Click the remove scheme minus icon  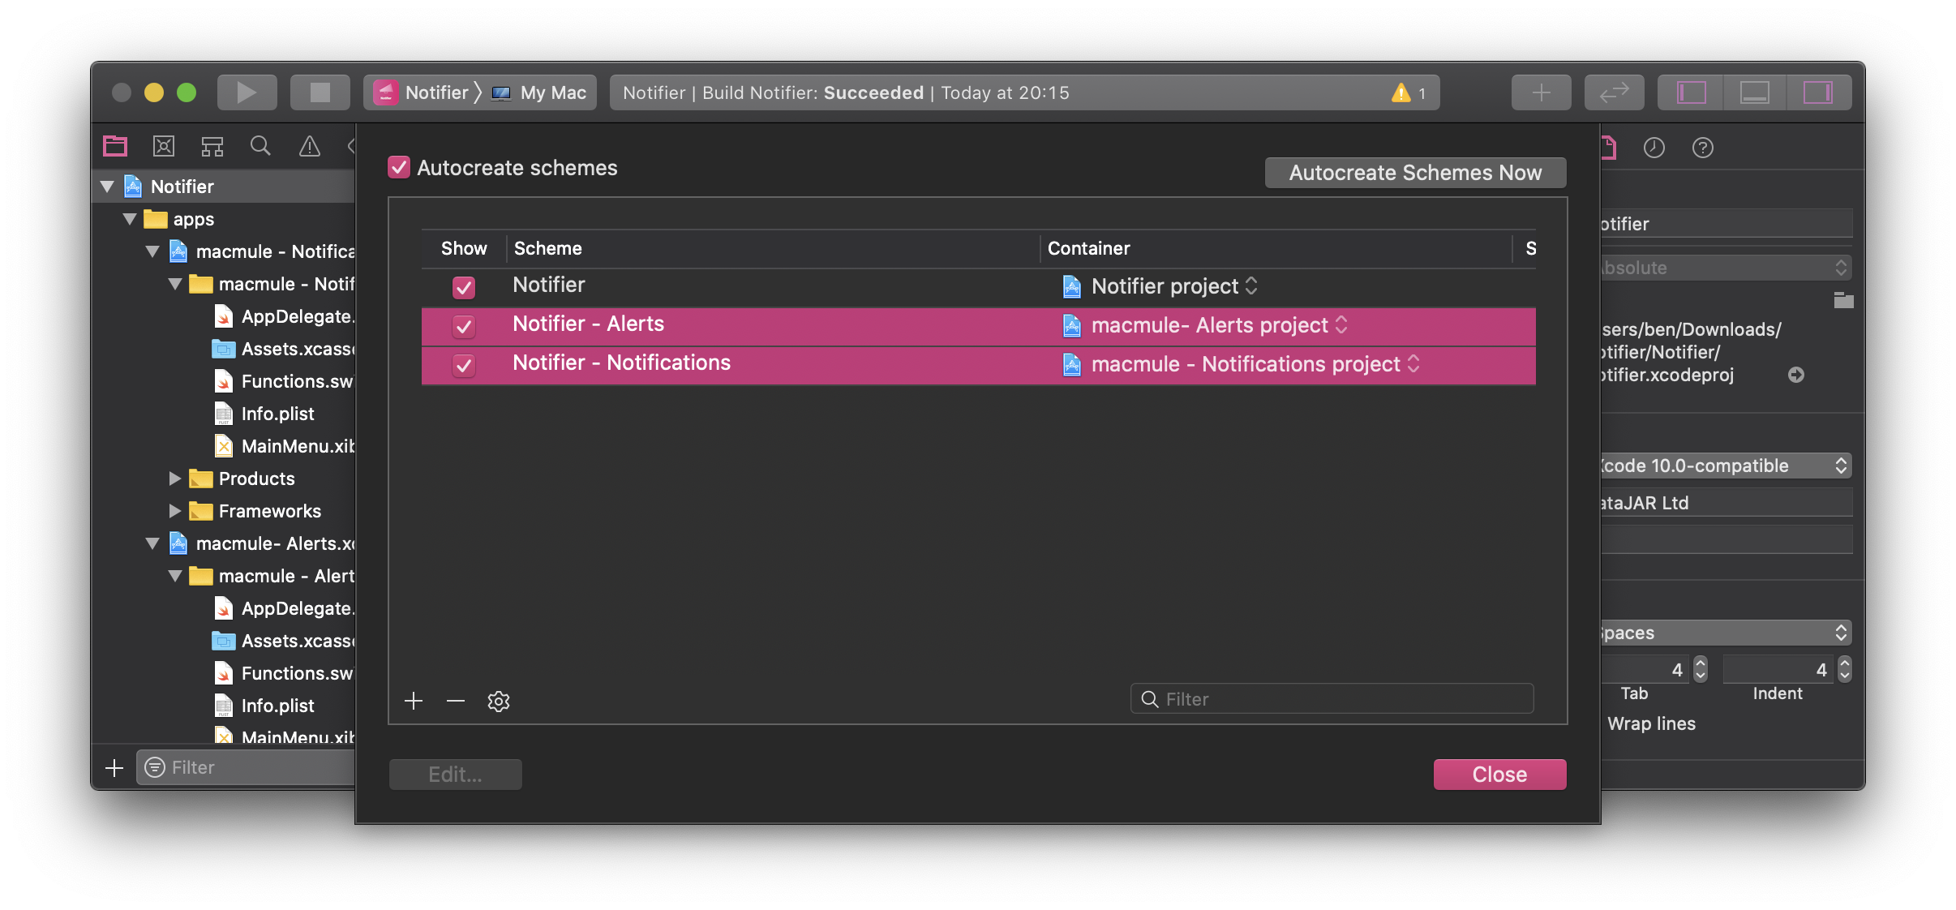click(456, 701)
